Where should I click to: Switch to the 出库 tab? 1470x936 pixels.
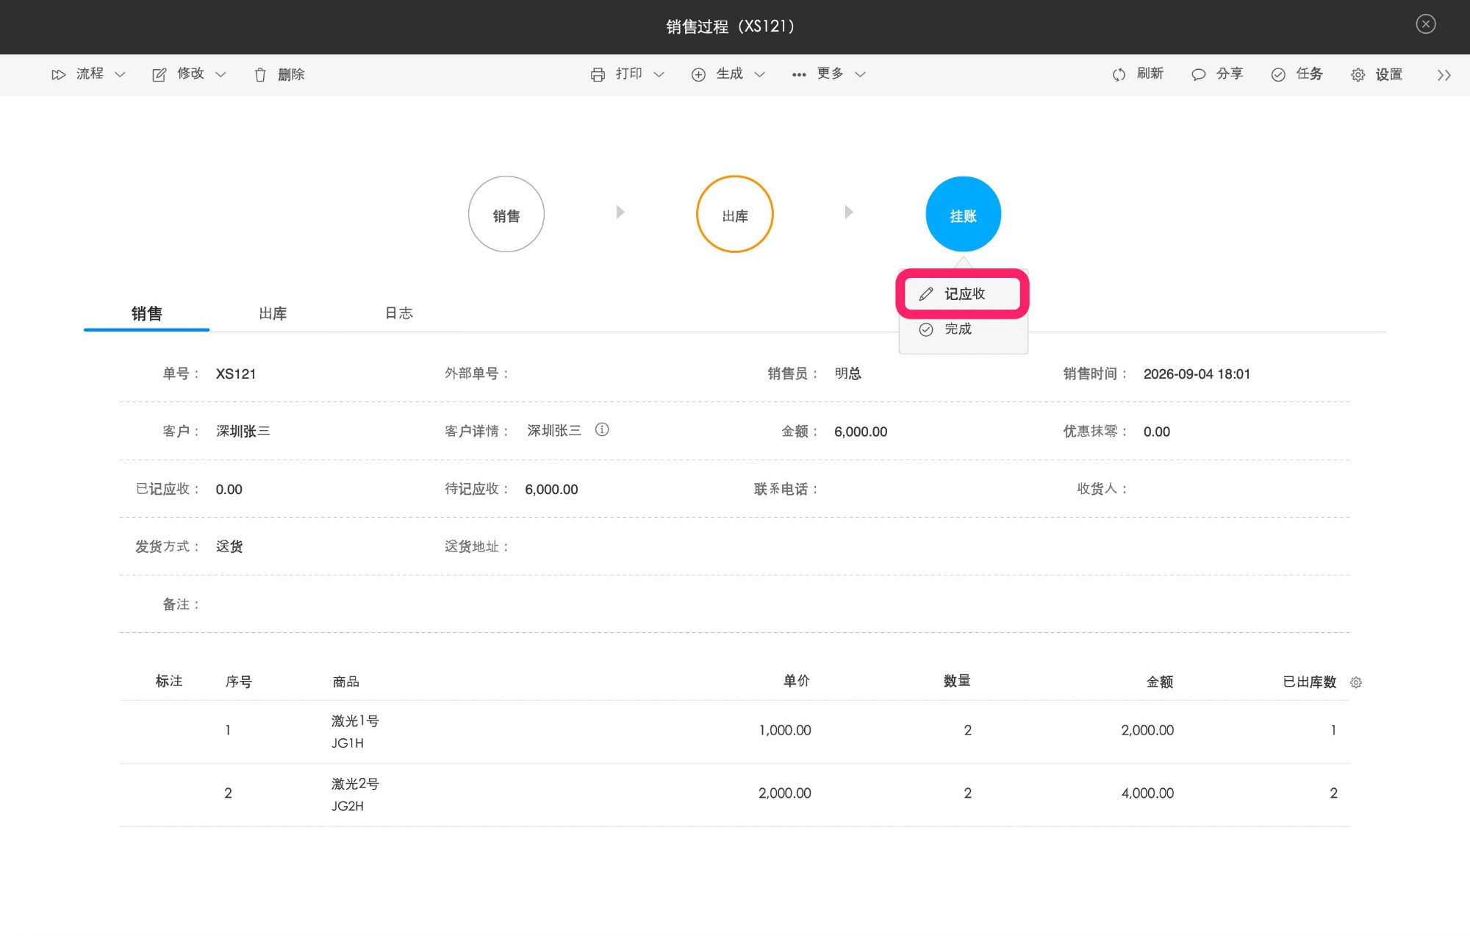point(273,314)
